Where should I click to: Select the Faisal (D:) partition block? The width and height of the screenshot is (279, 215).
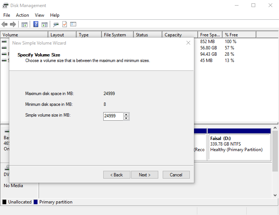pyautogui.click(x=239, y=147)
